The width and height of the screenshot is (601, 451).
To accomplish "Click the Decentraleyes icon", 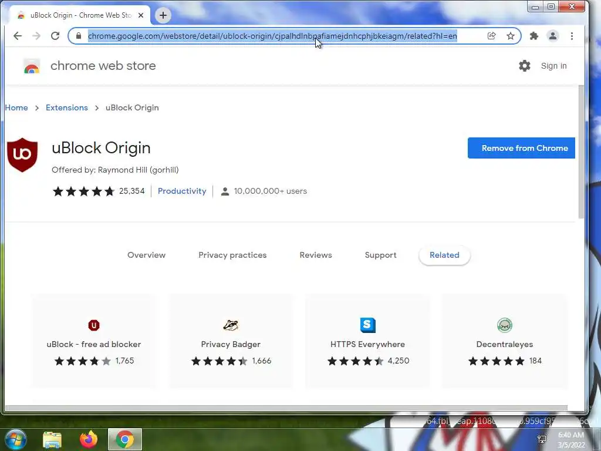I will pyautogui.click(x=504, y=325).
